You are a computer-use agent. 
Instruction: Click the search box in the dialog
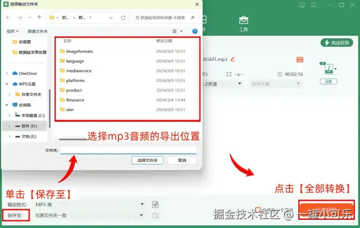[x=165, y=17]
